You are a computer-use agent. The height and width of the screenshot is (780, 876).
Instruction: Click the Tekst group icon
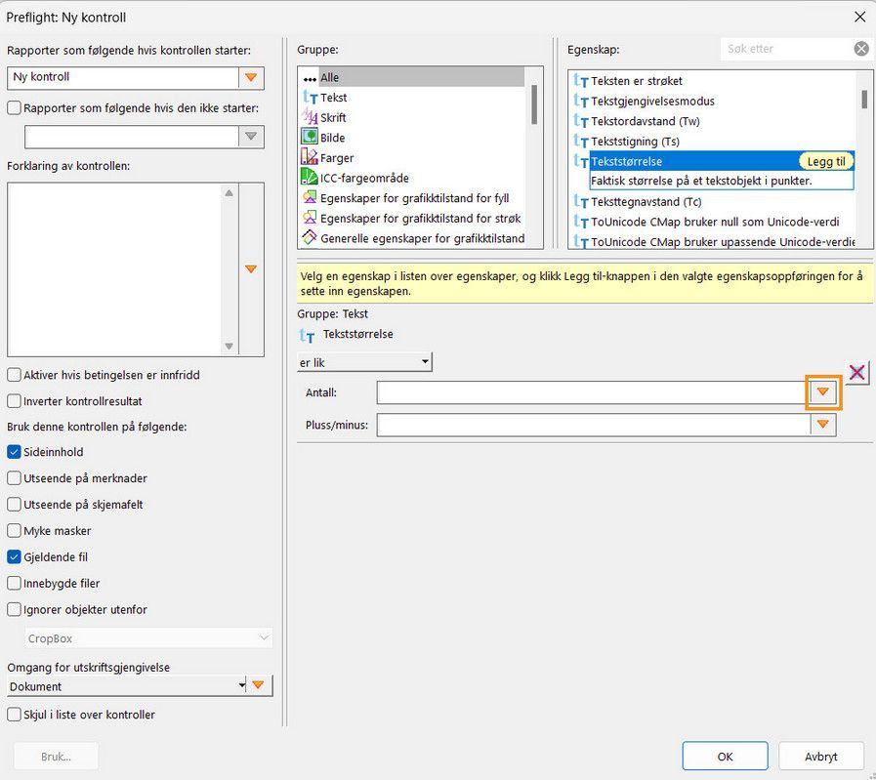point(310,98)
